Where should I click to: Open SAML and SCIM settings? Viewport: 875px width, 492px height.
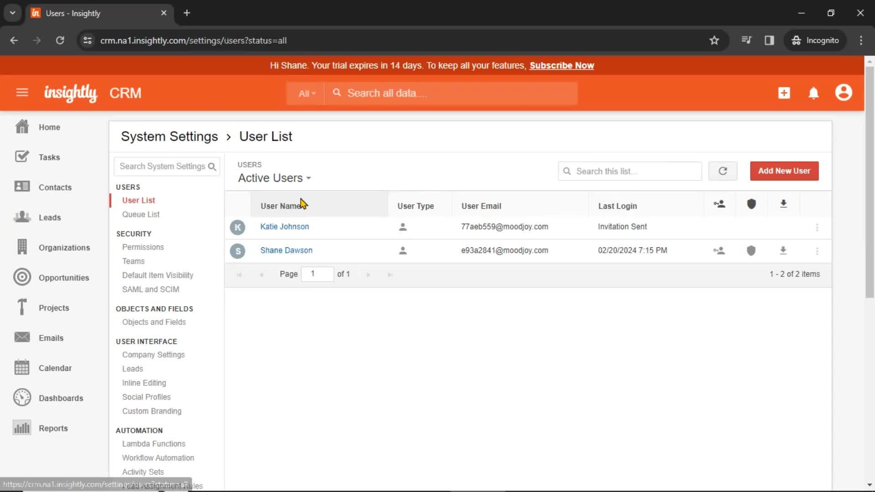150,289
